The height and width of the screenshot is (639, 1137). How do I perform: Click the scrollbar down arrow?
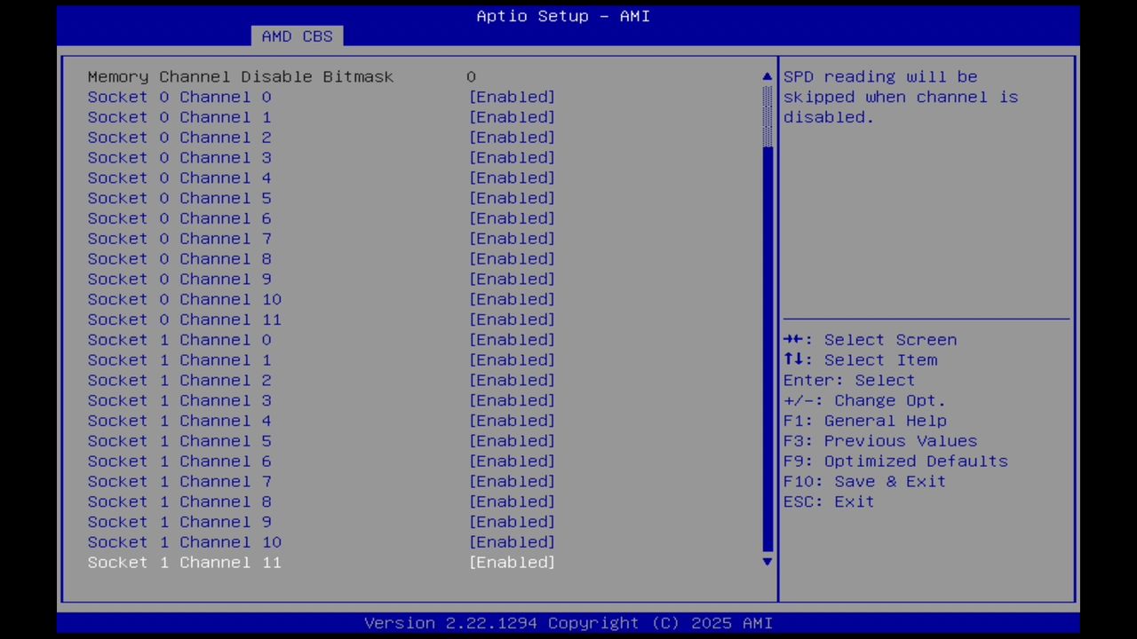[x=766, y=562]
